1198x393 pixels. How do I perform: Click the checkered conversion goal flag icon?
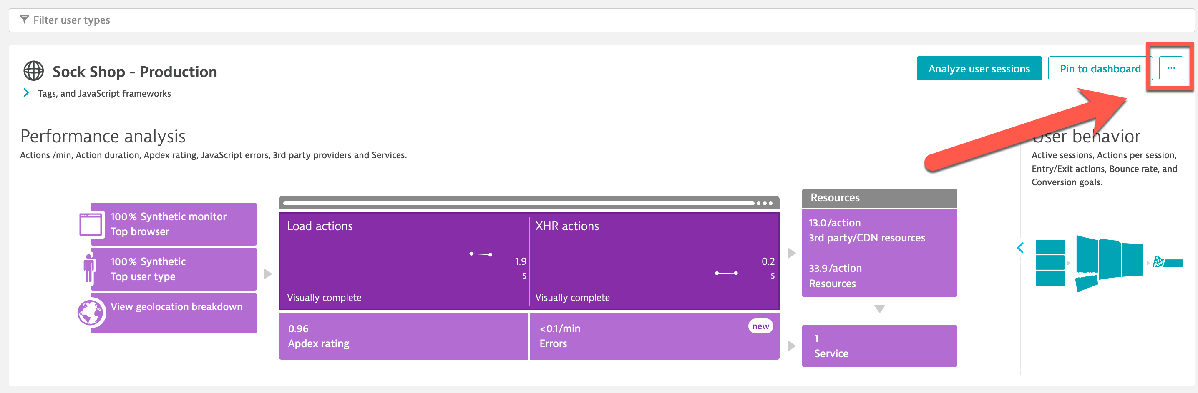(x=1158, y=262)
